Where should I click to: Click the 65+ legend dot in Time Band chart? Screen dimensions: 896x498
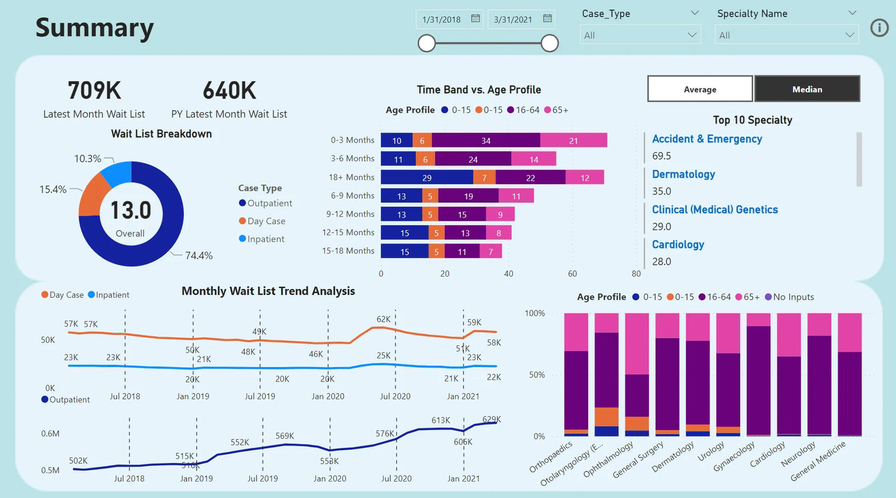(547, 110)
